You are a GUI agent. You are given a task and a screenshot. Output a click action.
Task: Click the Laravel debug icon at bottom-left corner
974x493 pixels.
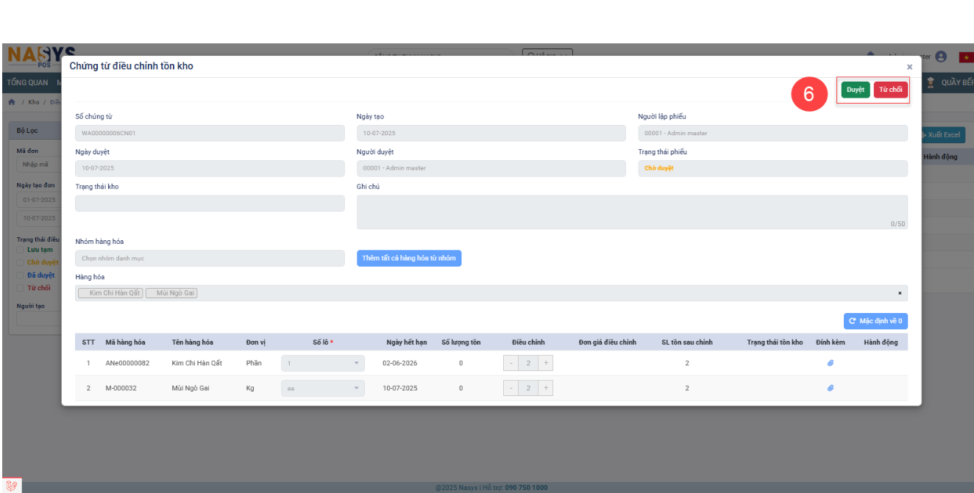tap(11, 485)
